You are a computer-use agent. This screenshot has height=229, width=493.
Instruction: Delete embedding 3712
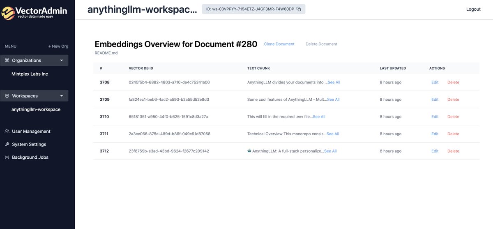pyautogui.click(x=453, y=151)
